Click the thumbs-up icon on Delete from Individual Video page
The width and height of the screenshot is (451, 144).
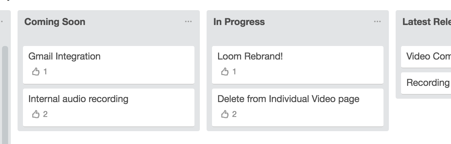225,114
